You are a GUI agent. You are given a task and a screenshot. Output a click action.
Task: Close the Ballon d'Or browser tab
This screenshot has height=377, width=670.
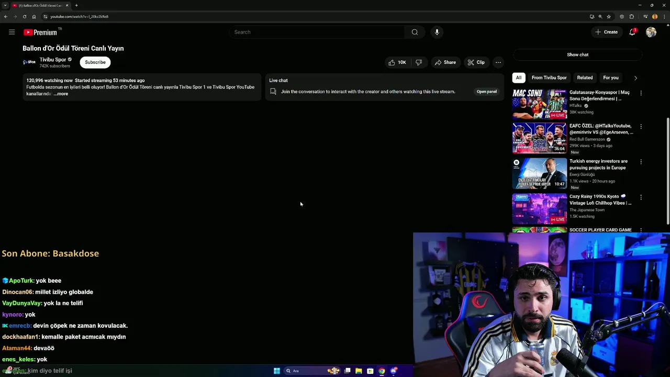(67, 5)
